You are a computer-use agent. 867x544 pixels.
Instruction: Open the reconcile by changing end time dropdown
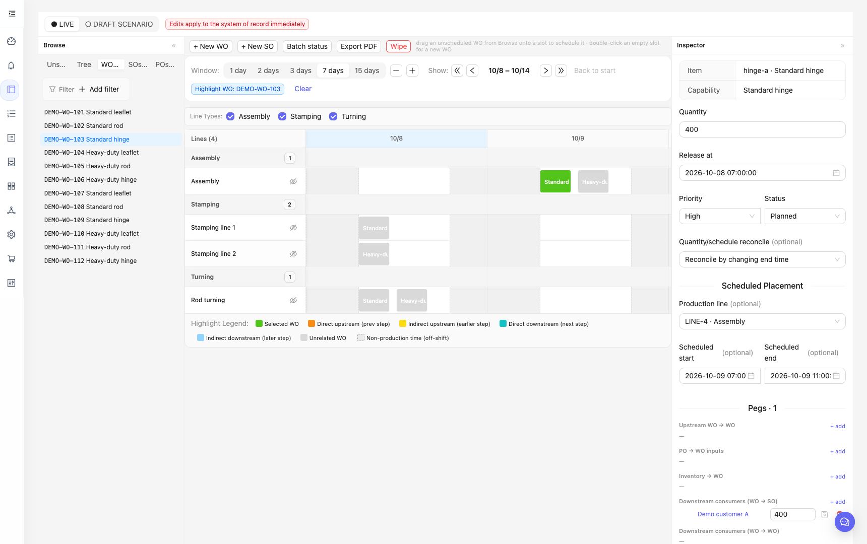(762, 259)
